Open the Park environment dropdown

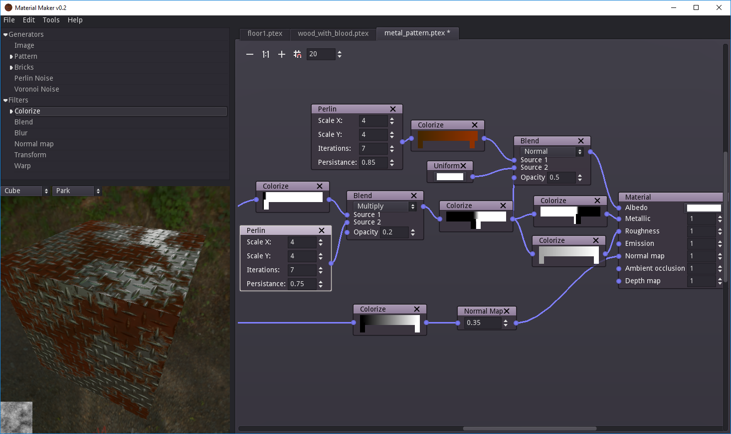coord(77,191)
